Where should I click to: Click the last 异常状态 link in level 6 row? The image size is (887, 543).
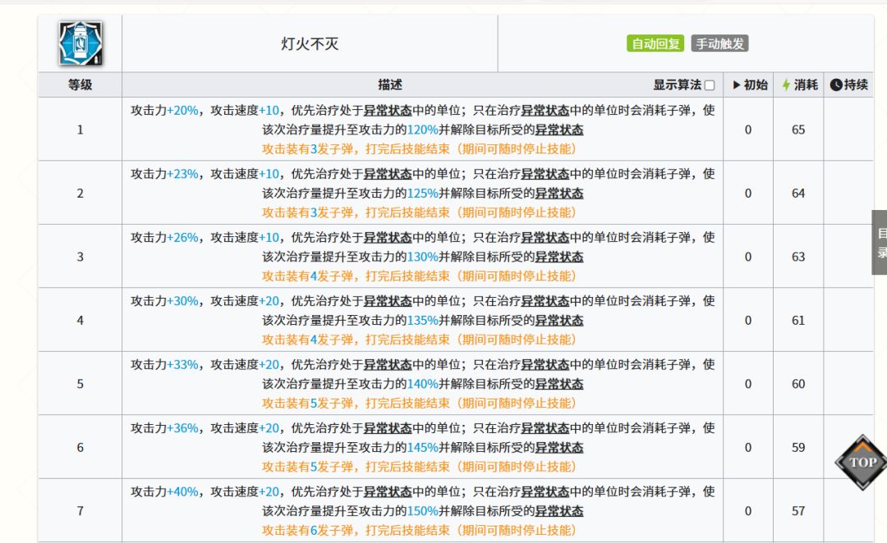[559, 448]
